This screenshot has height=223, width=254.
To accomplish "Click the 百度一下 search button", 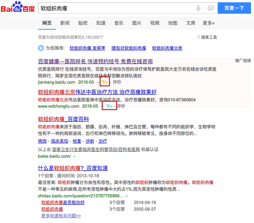I will [234, 8].
